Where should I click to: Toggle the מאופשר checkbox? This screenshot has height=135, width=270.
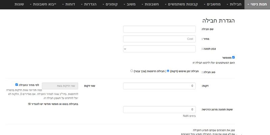pyautogui.click(x=233, y=57)
